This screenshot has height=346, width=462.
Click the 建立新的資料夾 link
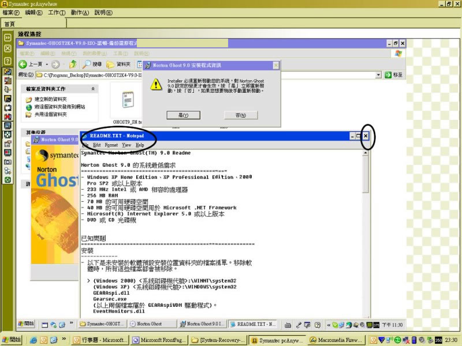click(x=51, y=99)
